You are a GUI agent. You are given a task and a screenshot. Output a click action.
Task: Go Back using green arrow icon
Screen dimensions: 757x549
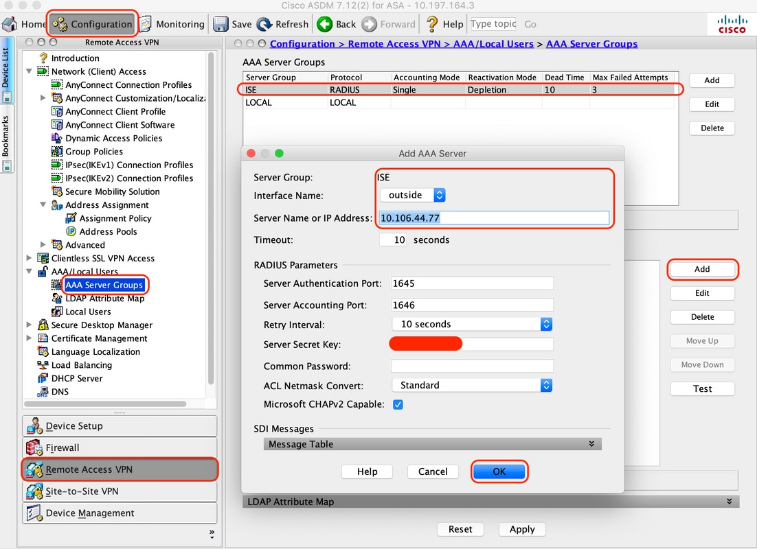coord(324,24)
